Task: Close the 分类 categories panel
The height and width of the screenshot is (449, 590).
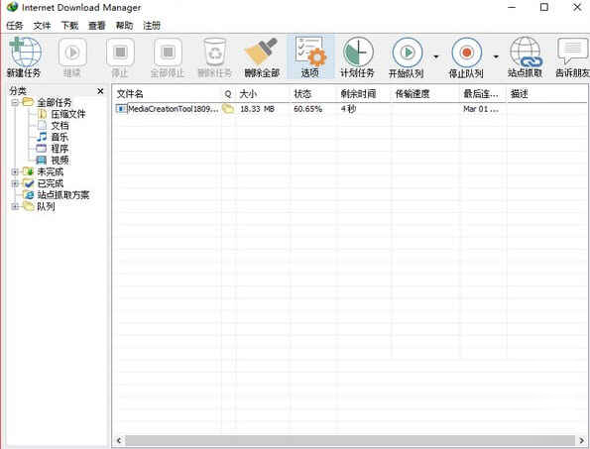Action: coord(100,91)
